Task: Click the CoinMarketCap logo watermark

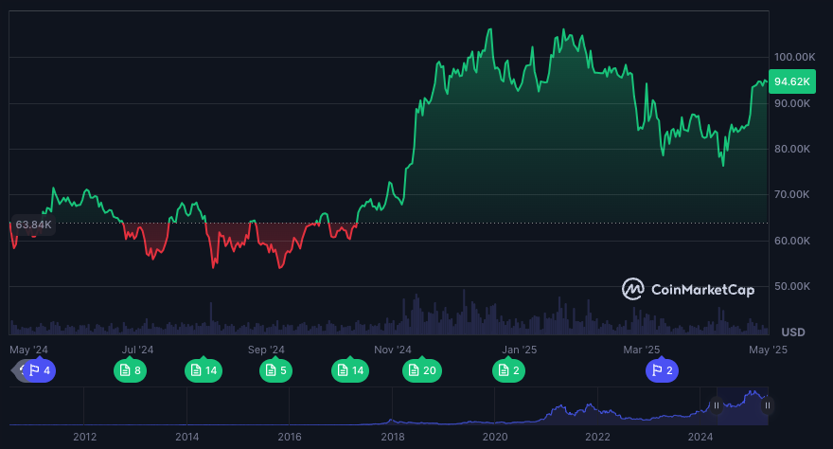Action: point(688,289)
